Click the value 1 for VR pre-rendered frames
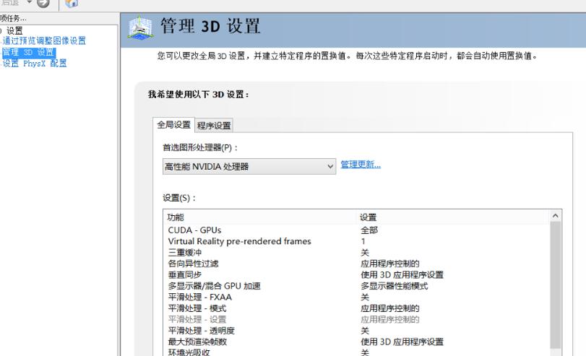 click(363, 241)
